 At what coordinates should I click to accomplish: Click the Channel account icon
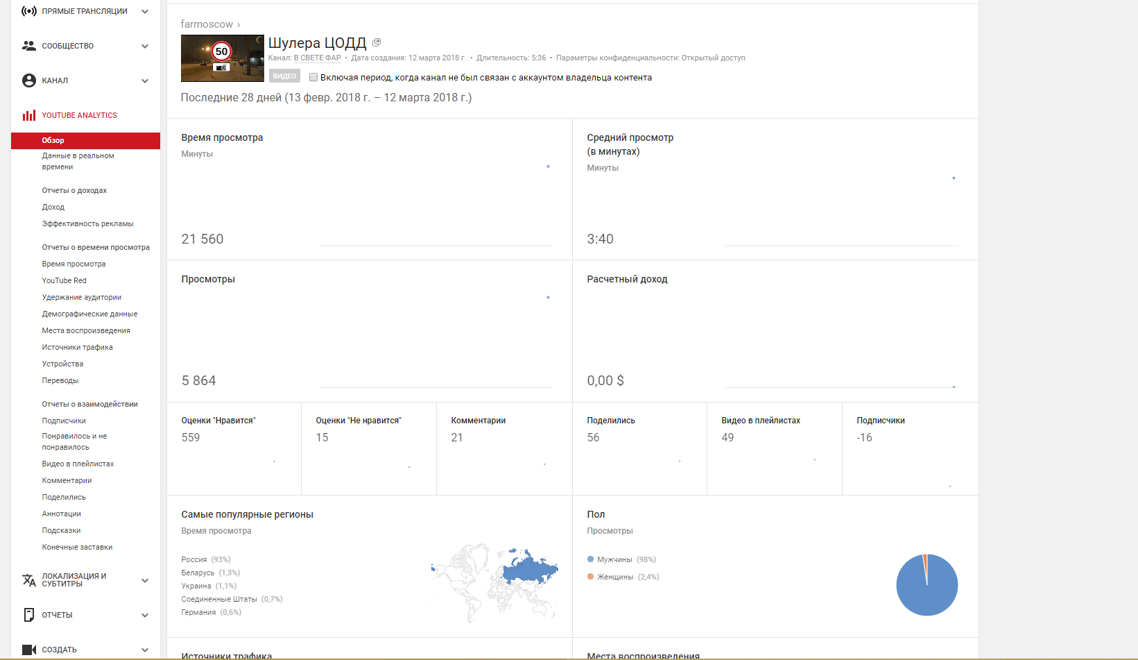pyautogui.click(x=29, y=81)
